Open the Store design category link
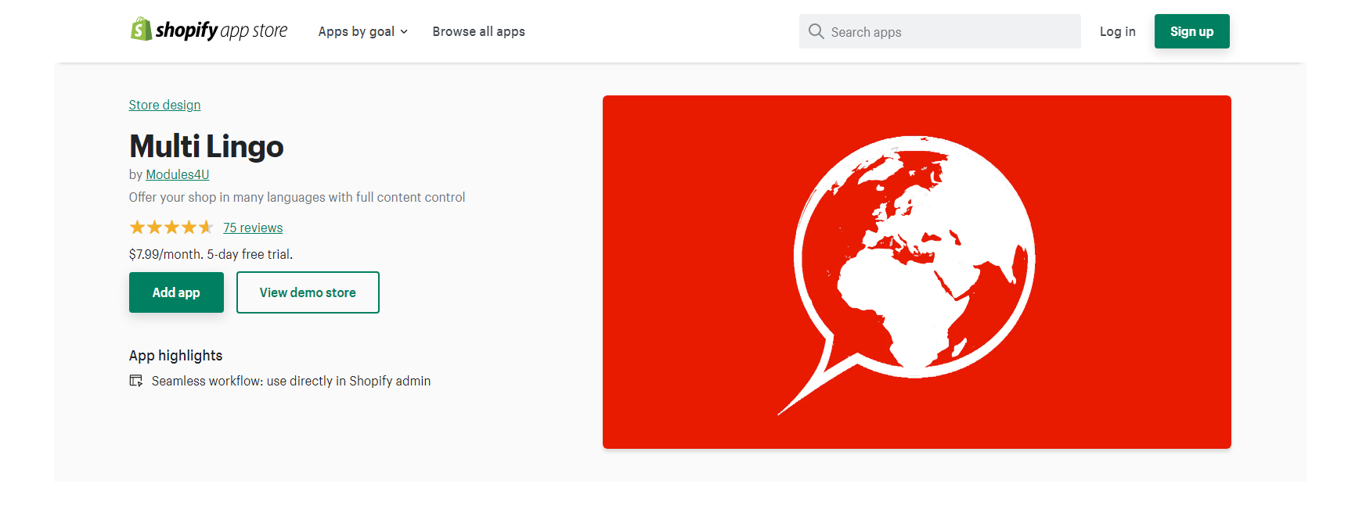 (164, 105)
